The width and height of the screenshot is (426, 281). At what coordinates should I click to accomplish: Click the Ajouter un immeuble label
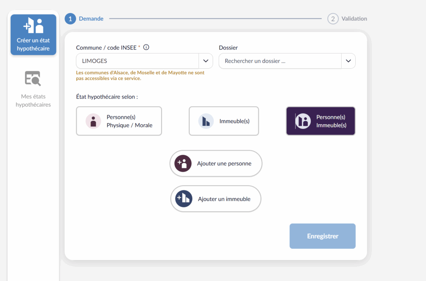click(x=224, y=199)
